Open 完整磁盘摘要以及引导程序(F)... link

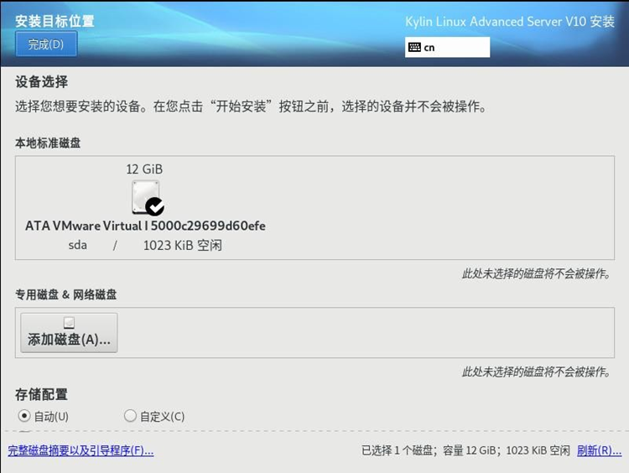pos(81,450)
